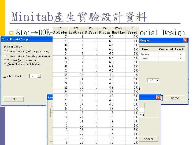Click Machine number of levels field
Screen dimensions: 193x145
[x=172, y=54]
